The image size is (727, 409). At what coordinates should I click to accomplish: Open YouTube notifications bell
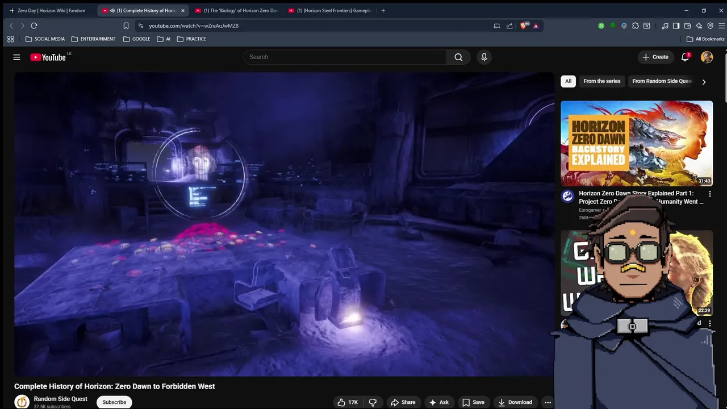point(686,57)
